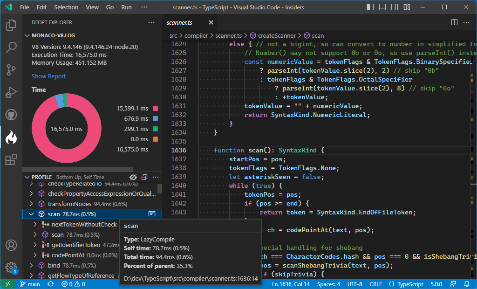Screen dimensions: 477x289
Task: Click the orange 0.0 ms legend swatch
Action: [155, 139]
